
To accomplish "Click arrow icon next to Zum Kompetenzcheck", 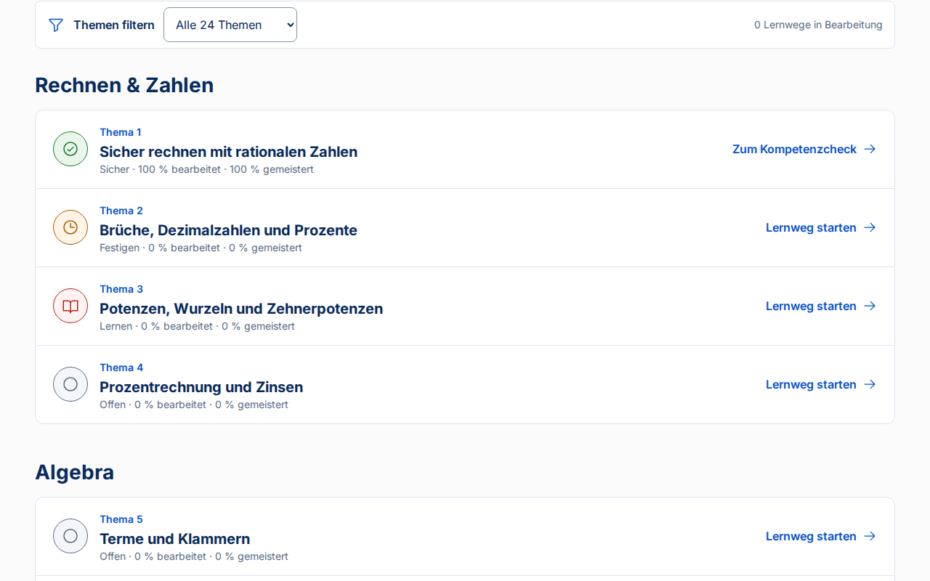I will [870, 149].
